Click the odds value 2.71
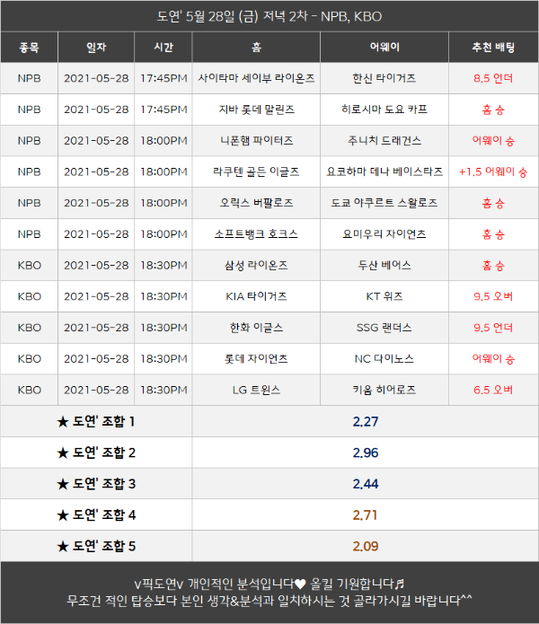Viewport: 539px width, 624px height. (x=365, y=515)
